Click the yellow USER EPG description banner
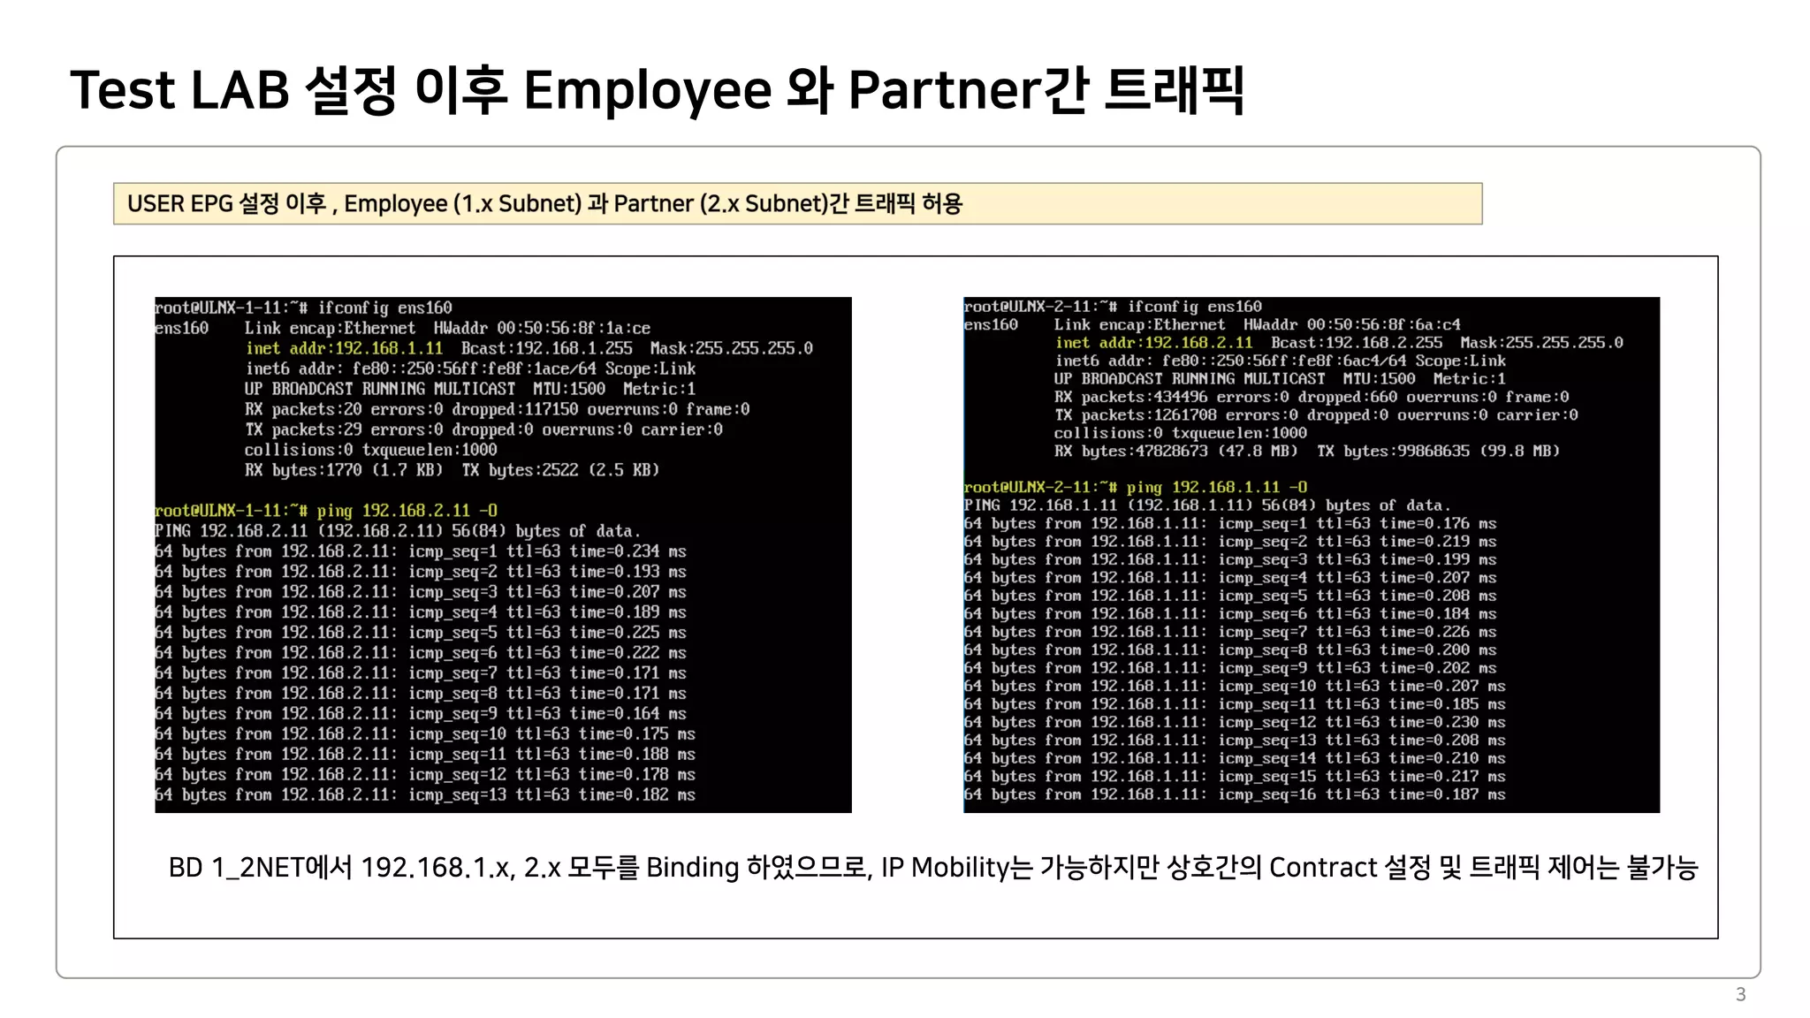Screen dimensions: 1810x1018 pos(797,204)
